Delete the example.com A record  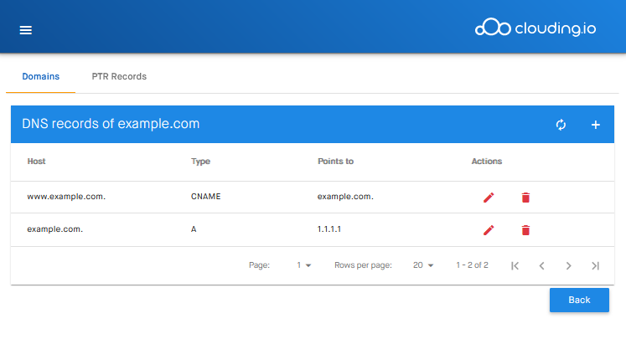[x=525, y=230]
